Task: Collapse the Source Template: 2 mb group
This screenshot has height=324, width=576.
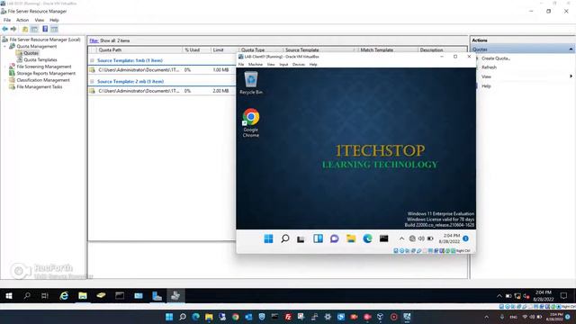Action: 92,81
